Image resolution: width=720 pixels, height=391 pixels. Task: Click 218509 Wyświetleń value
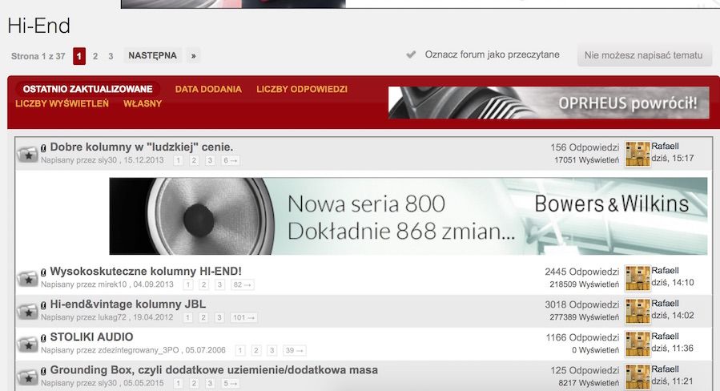click(584, 284)
